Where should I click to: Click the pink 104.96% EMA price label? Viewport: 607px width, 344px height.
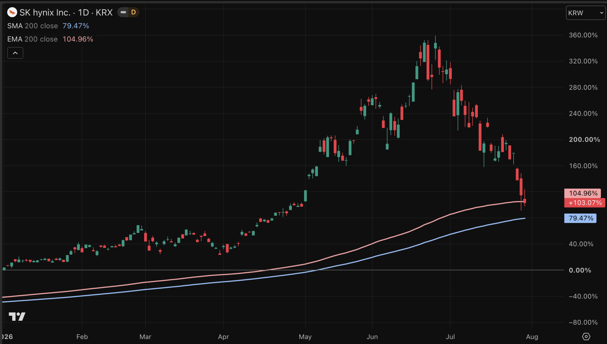click(x=583, y=193)
